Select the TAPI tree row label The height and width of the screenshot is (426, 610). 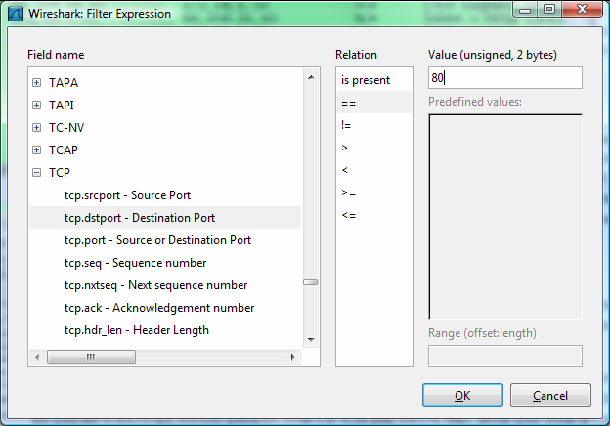point(61,106)
